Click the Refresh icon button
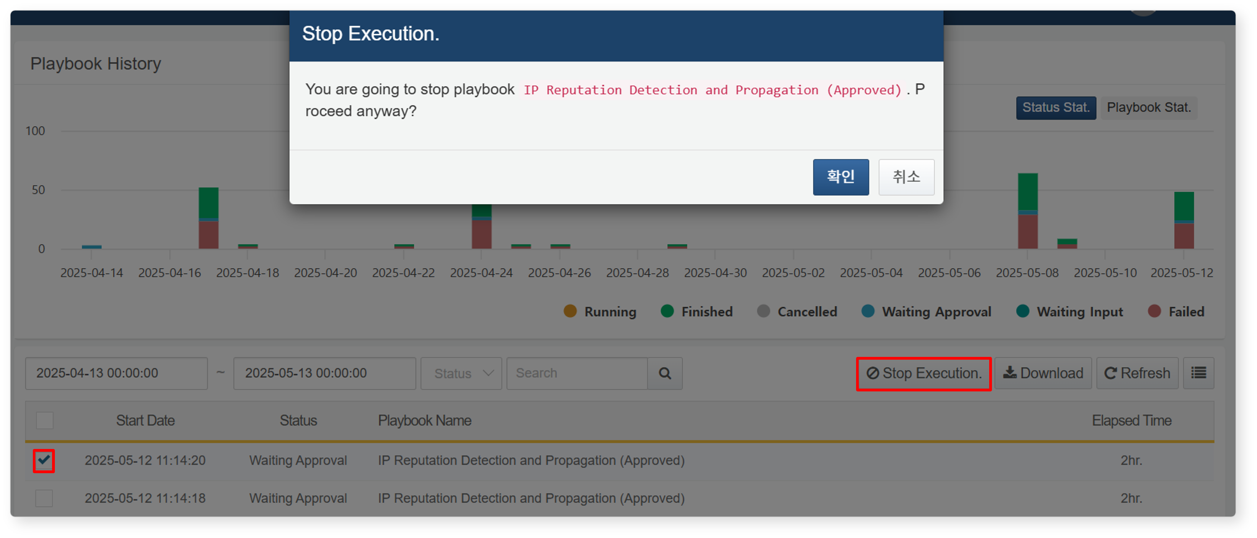The width and height of the screenshot is (1257, 538). click(1137, 373)
